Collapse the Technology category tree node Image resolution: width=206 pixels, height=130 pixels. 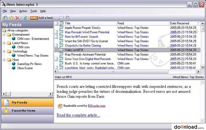(x=4, y=51)
